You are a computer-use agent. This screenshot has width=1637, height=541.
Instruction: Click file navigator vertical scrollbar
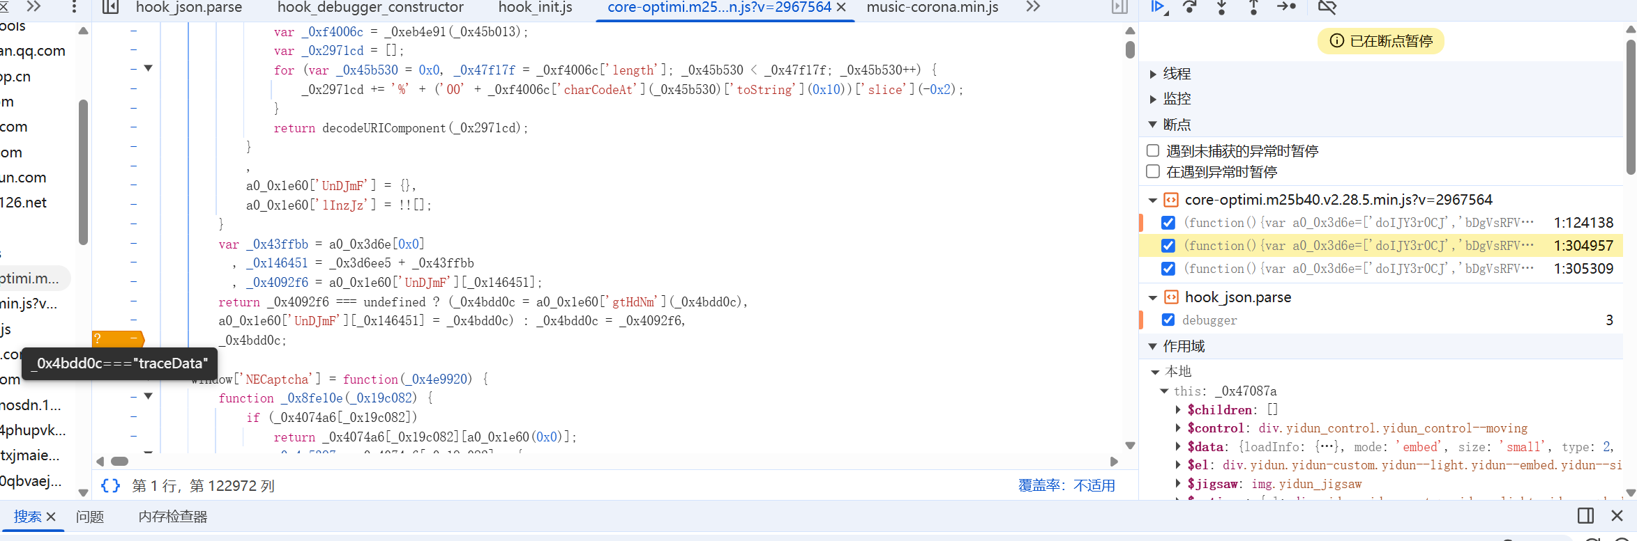click(x=83, y=172)
